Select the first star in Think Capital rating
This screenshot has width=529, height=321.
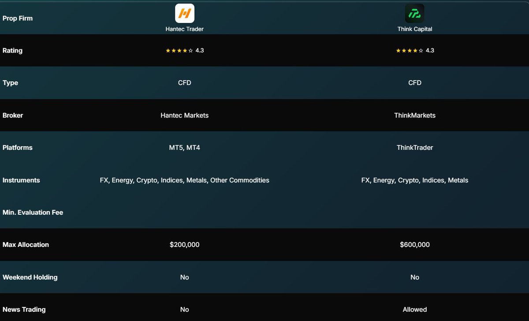point(398,50)
